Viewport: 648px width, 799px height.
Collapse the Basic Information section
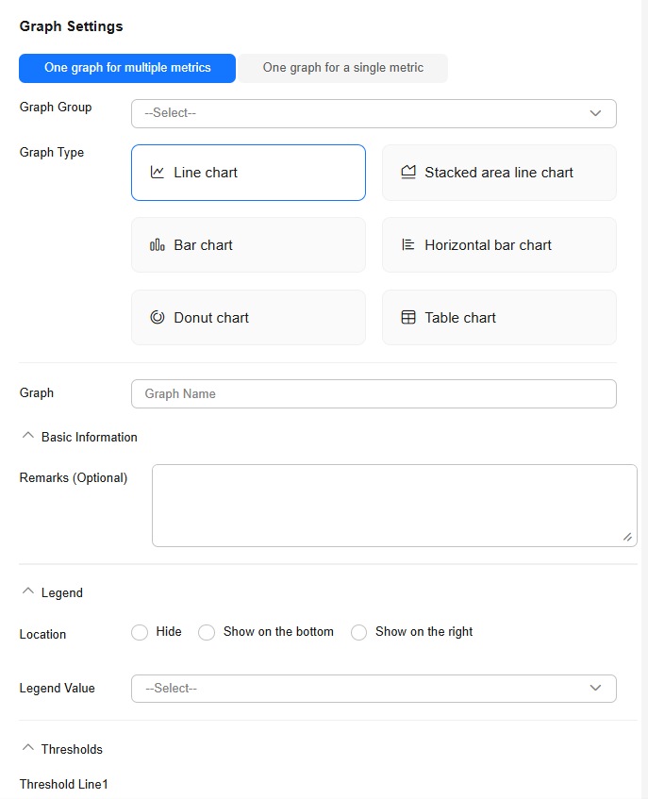click(x=27, y=437)
